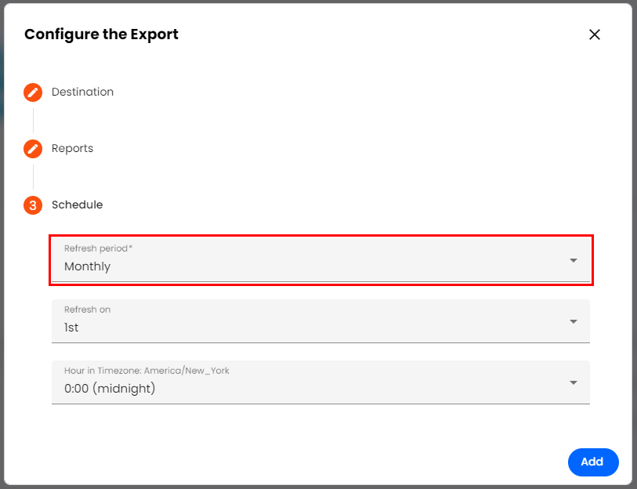Switch to the Reports step label
This screenshot has height=489, width=637.
point(72,149)
